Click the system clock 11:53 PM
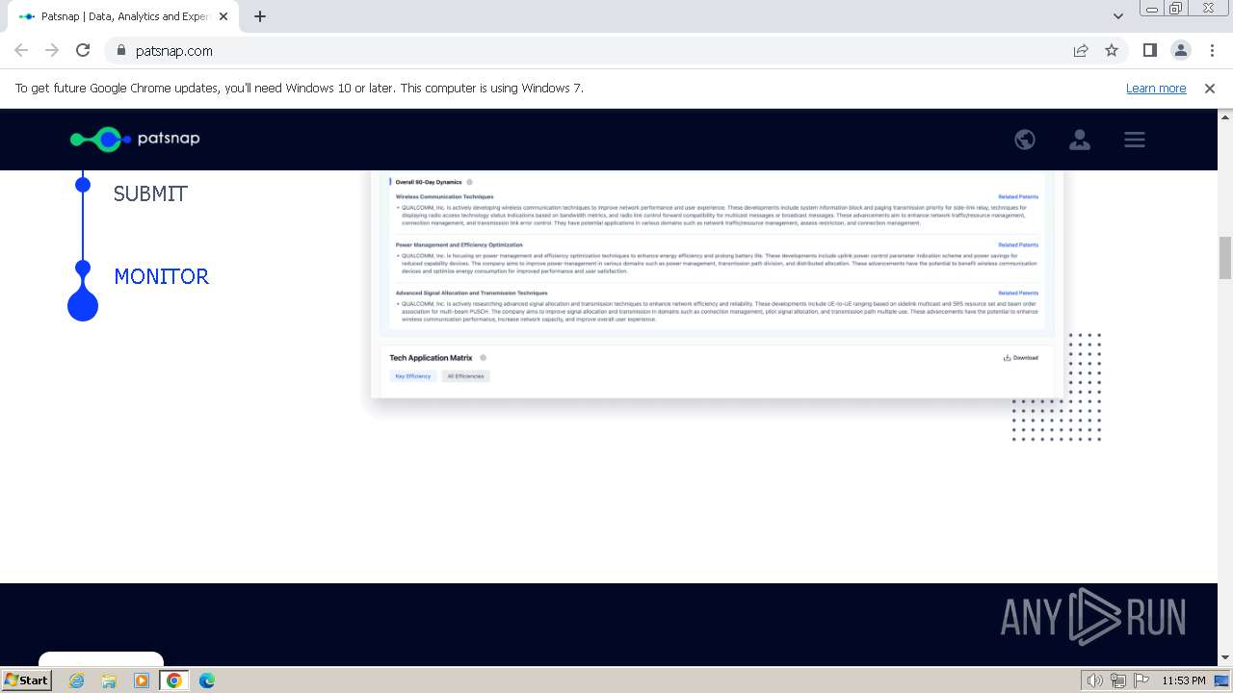 1184,680
